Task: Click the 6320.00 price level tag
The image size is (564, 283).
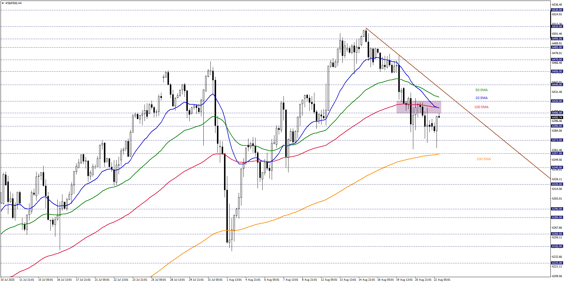Action: tap(557, 184)
